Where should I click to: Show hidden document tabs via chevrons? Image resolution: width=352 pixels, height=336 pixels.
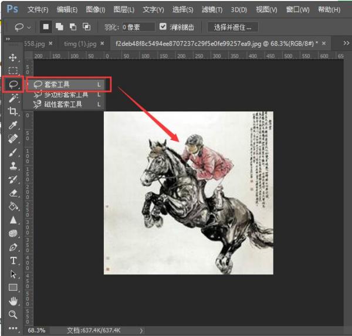[346, 43]
